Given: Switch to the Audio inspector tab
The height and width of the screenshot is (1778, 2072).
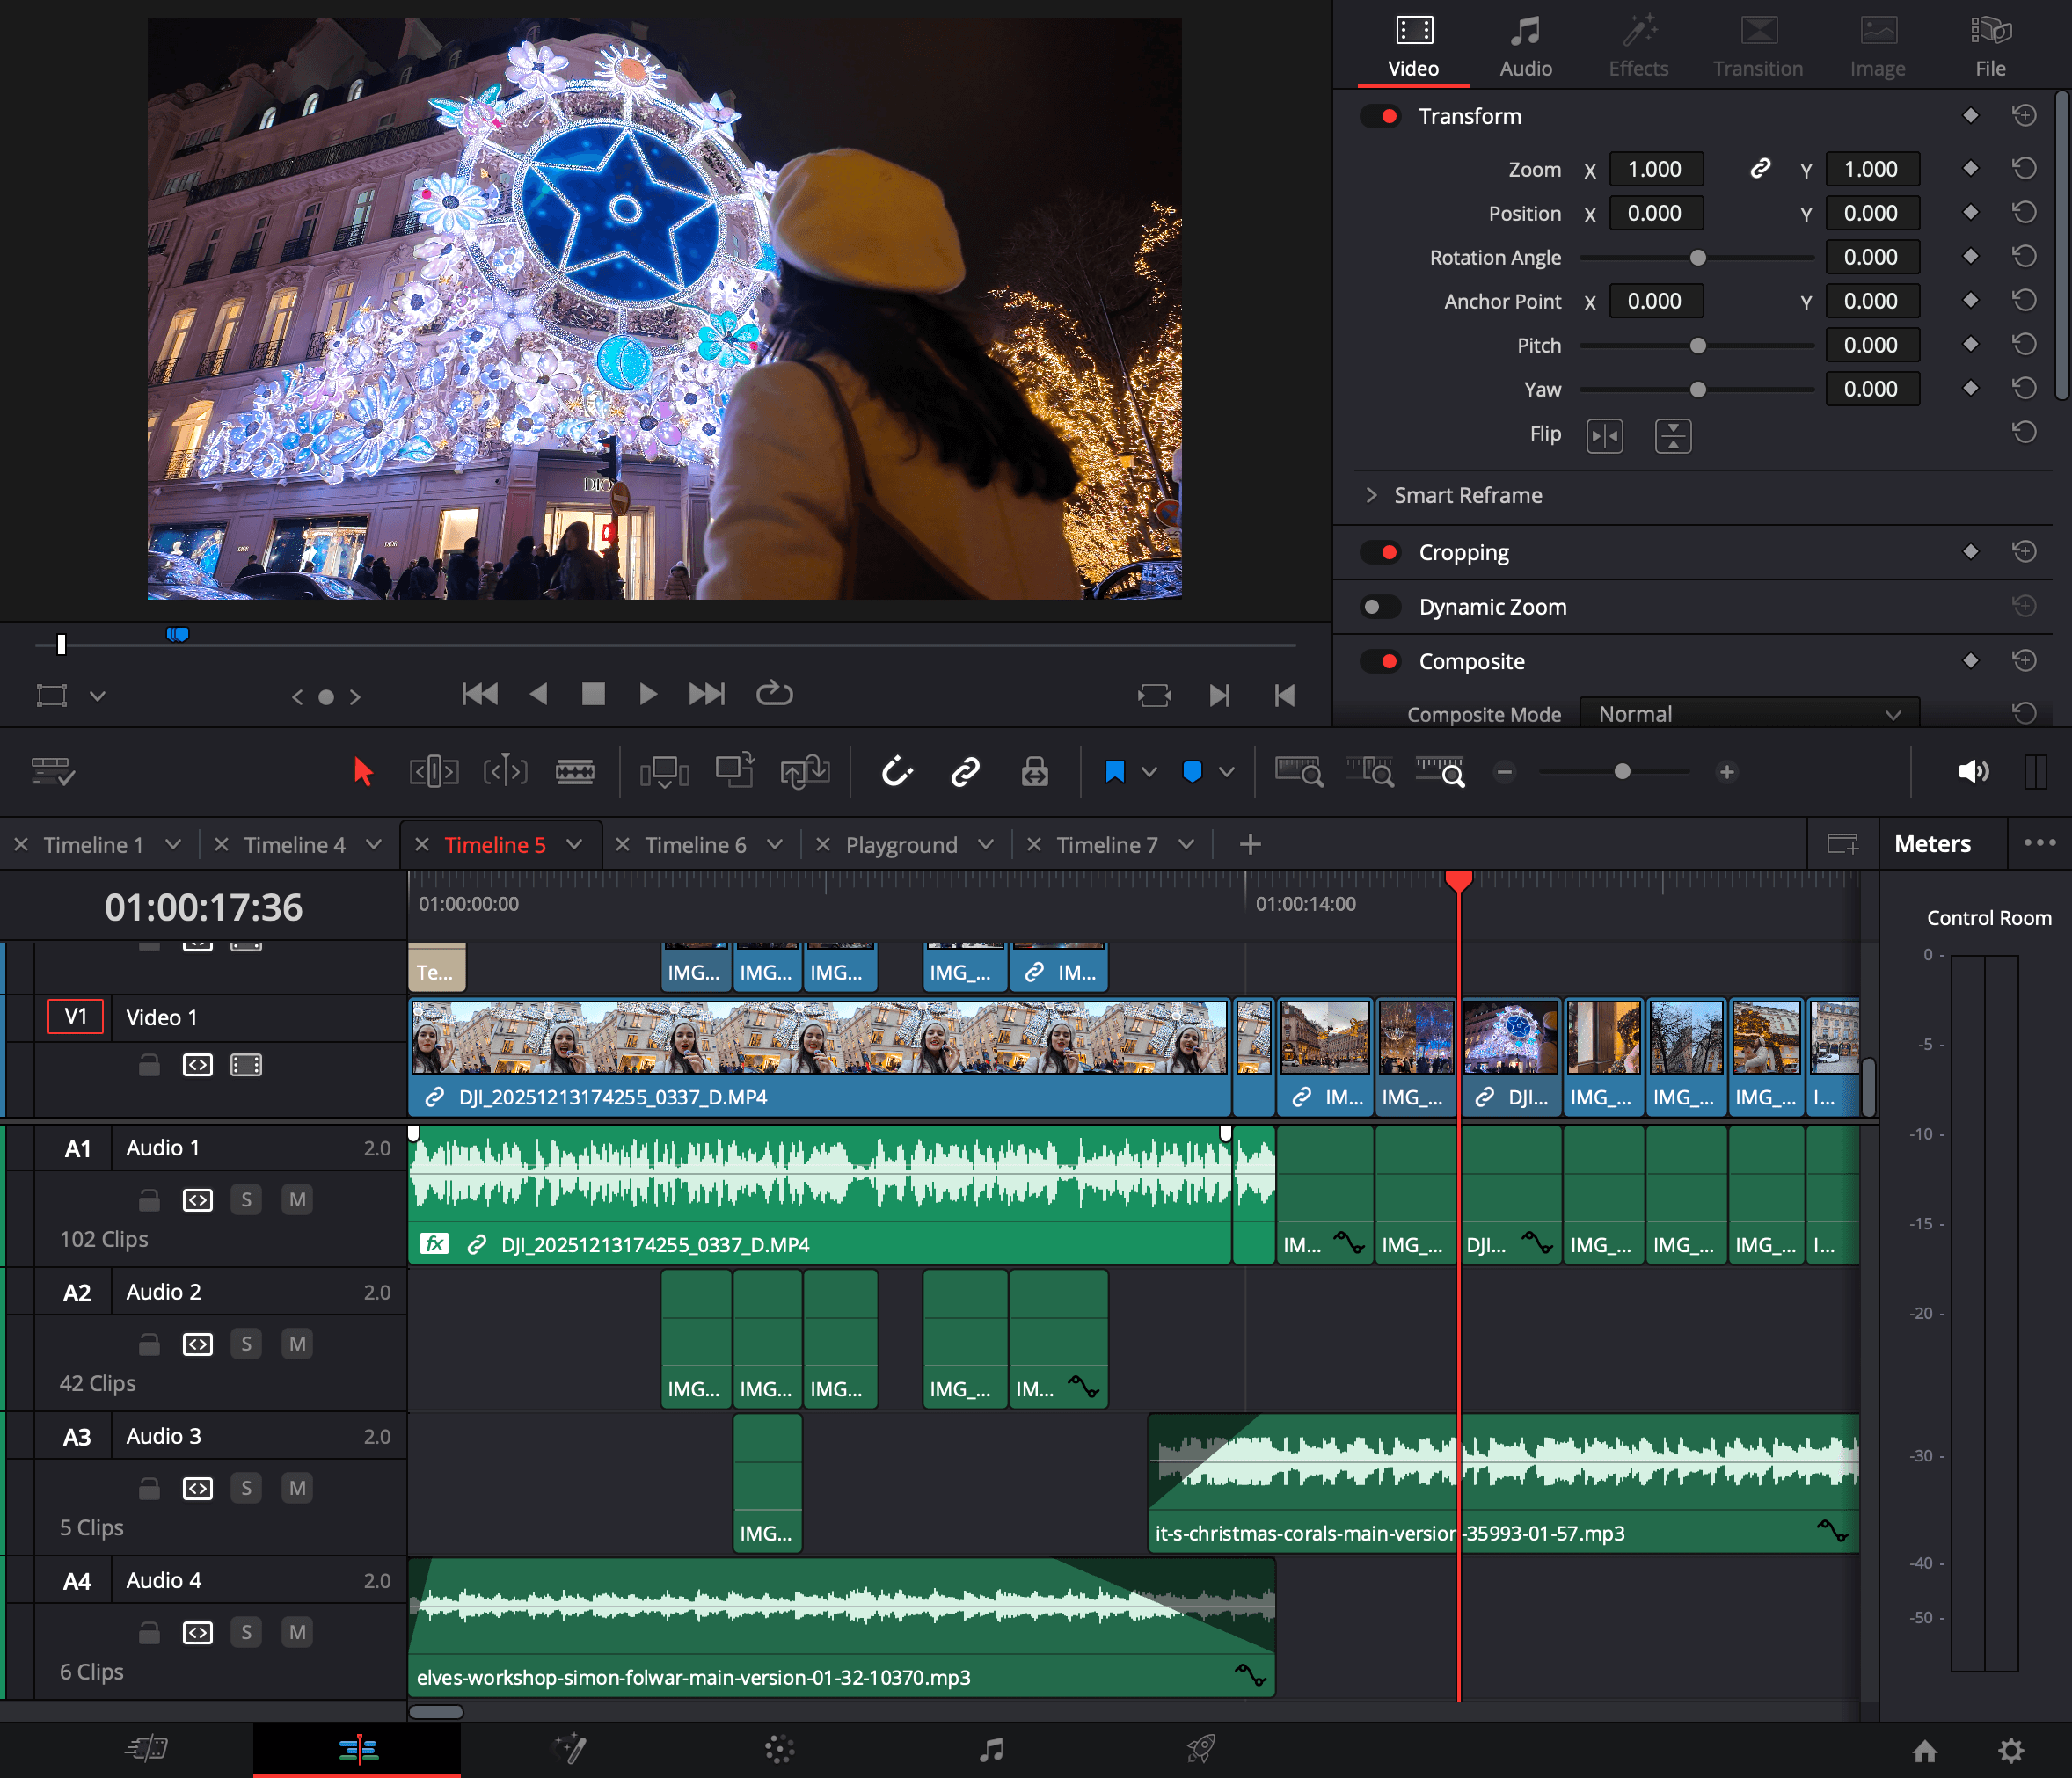Looking at the screenshot, I should click(1525, 46).
